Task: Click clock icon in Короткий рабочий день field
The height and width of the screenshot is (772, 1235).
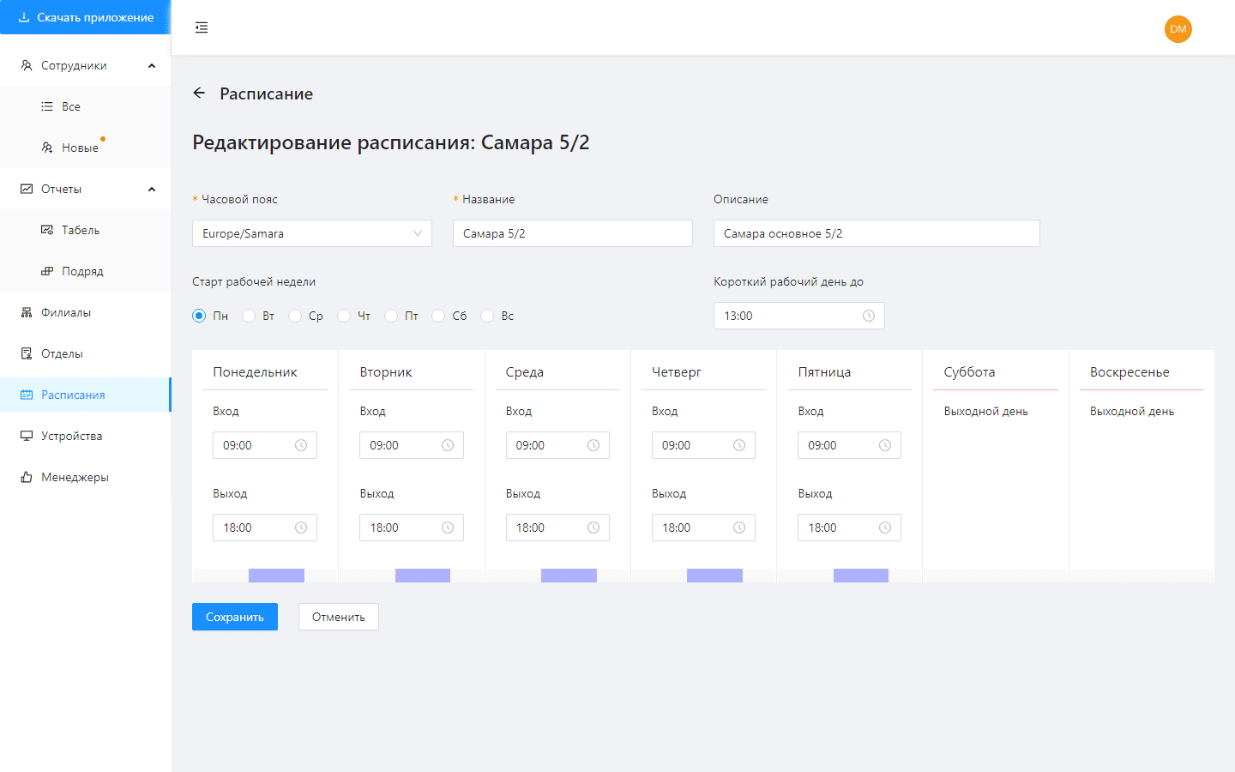Action: point(869,316)
